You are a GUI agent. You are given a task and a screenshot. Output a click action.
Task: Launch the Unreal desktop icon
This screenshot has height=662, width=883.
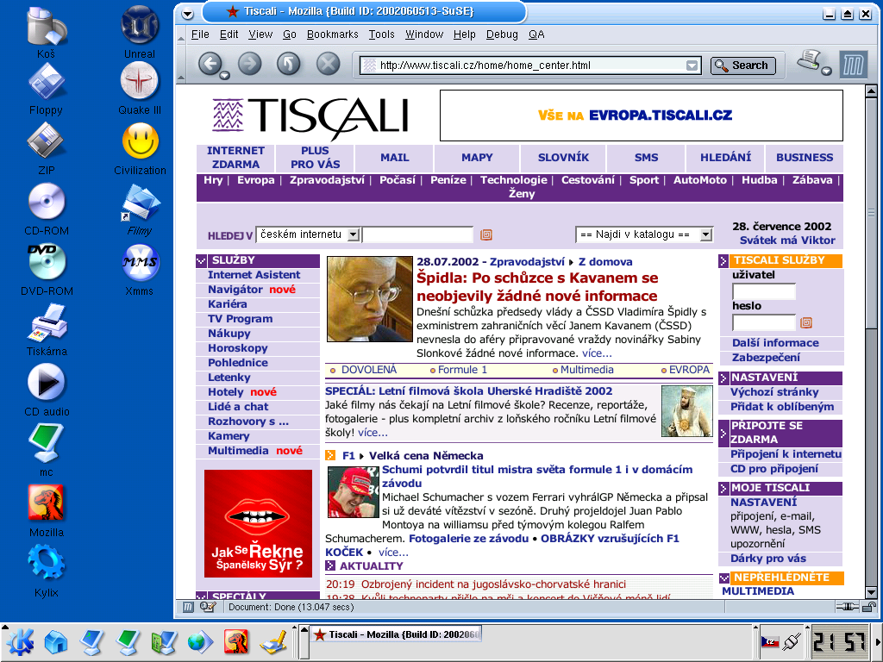click(140, 25)
